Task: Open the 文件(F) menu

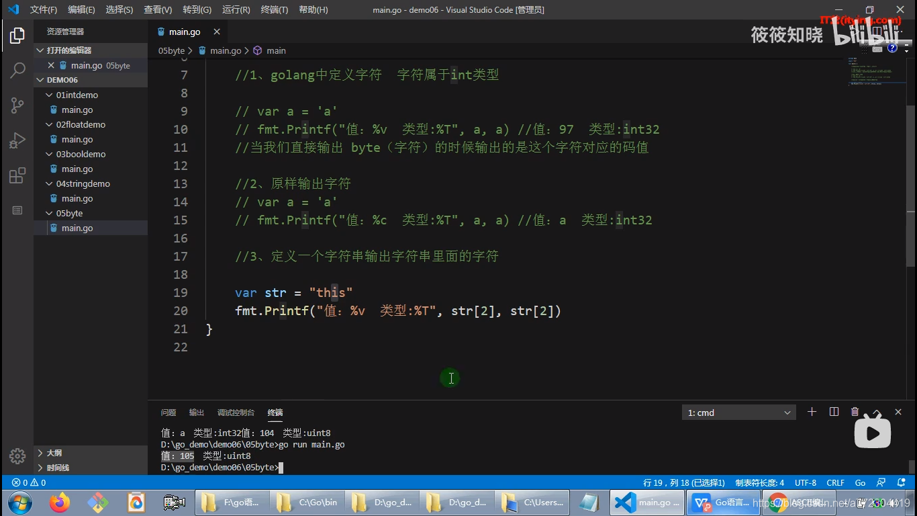Action: 44,10
